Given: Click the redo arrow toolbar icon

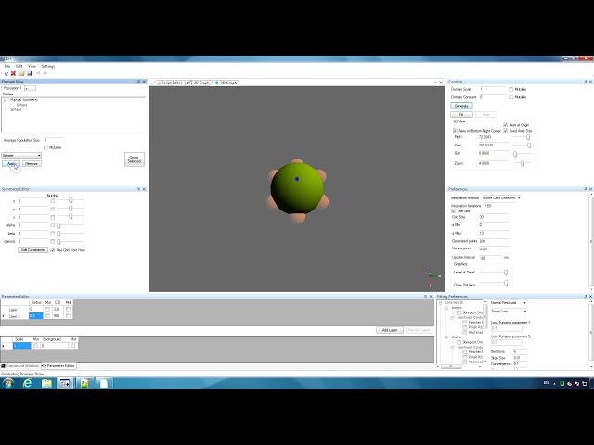Looking at the screenshot, I should [45, 73].
